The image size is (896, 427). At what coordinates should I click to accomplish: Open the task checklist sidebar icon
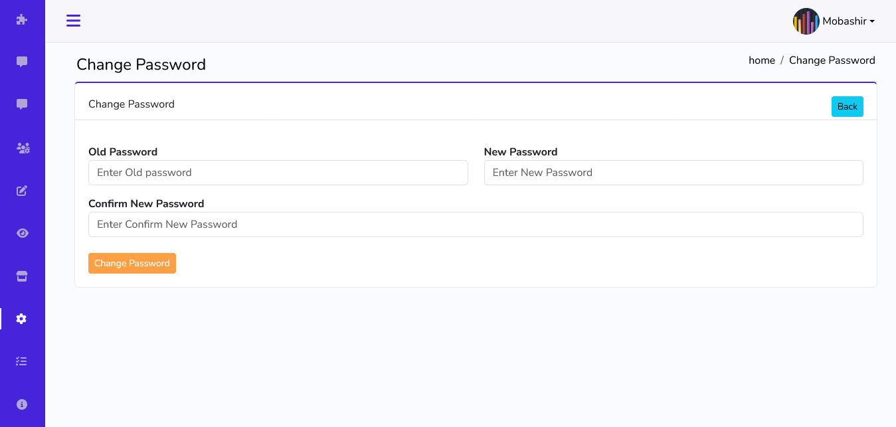[22, 361]
